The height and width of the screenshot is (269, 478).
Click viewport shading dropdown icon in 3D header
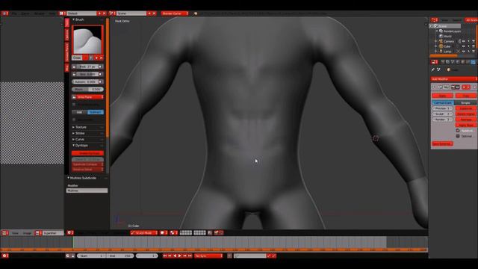click(164, 232)
